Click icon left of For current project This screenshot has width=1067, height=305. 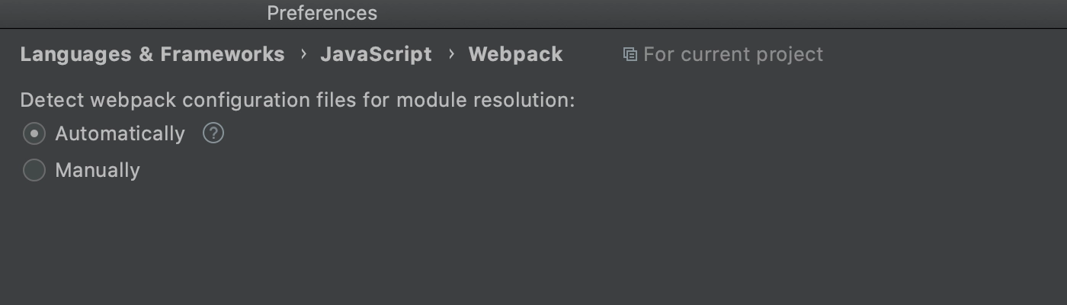click(x=630, y=54)
